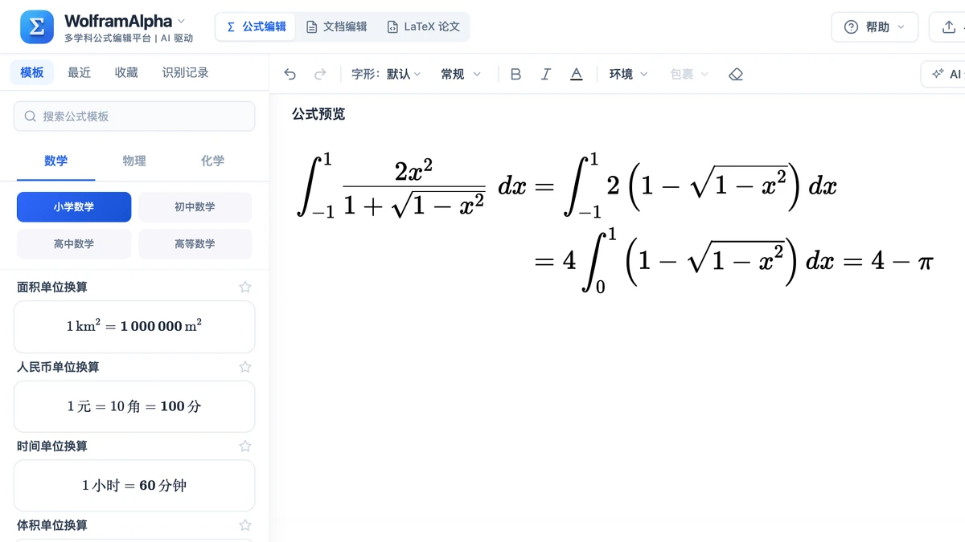This screenshot has width=965, height=542.
Task: Select the 收藏 sidebar tab
Action: tap(126, 72)
